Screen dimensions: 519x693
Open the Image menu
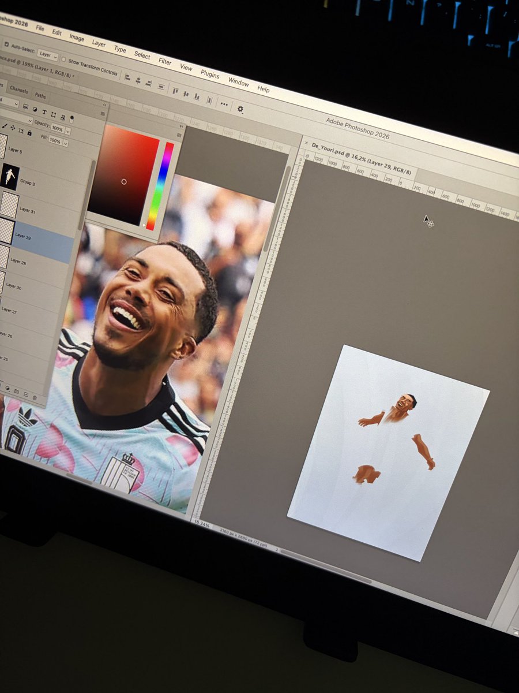coord(77,38)
